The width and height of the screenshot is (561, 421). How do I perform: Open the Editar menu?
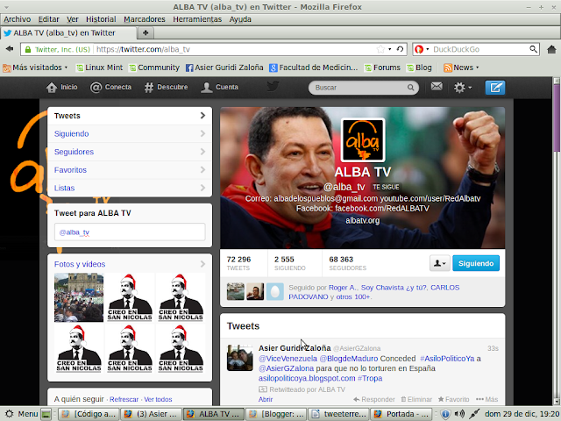tap(49, 19)
